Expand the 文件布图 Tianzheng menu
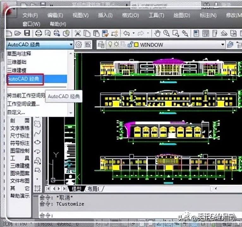The height and width of the screenshot is (227, 242). [x=20, y=181]
